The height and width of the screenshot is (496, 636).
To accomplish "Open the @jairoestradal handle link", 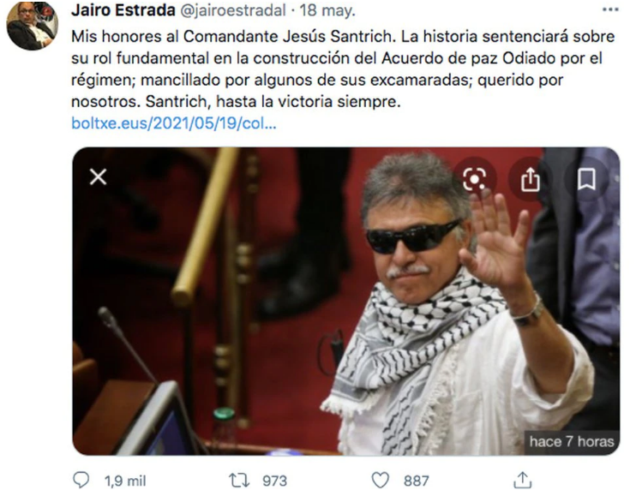I will 233,11.
